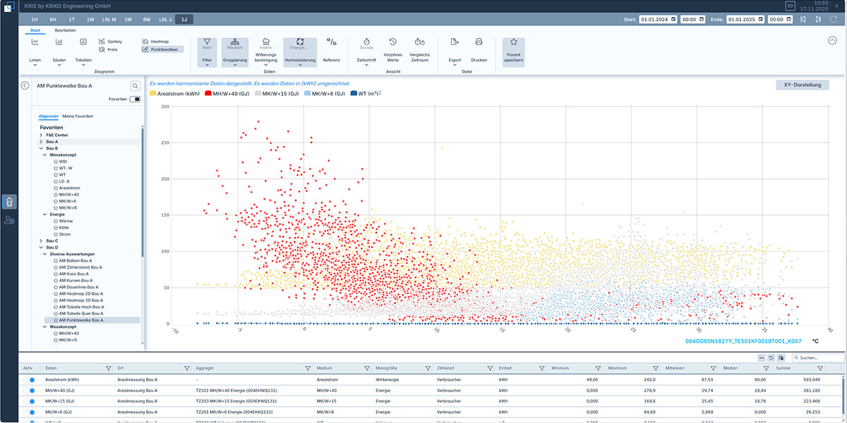The height and width of the screenshot is (423, 847).
Task: Jump to previous period arrow
Action: coord(803,20)
